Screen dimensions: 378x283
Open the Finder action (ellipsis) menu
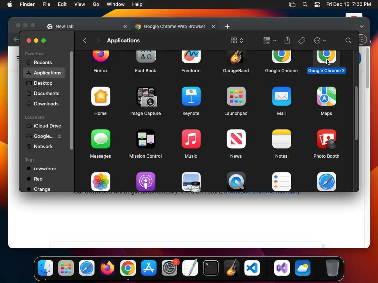coord(320,41)
